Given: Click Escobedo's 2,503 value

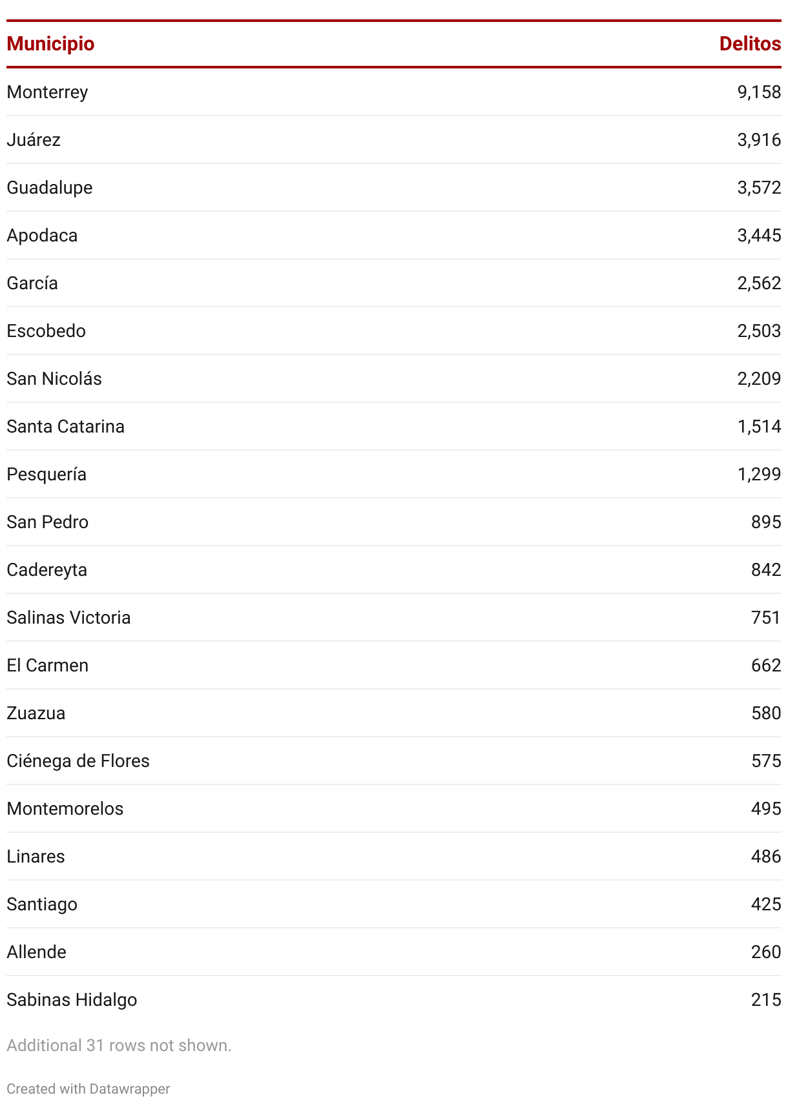Looking at the screenshot, I should coord(759,331).
